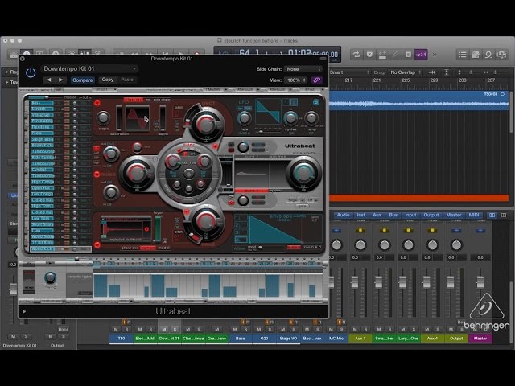Open the List Editors icon
Screen dimensions: 515x386
(x=463, y=55)
